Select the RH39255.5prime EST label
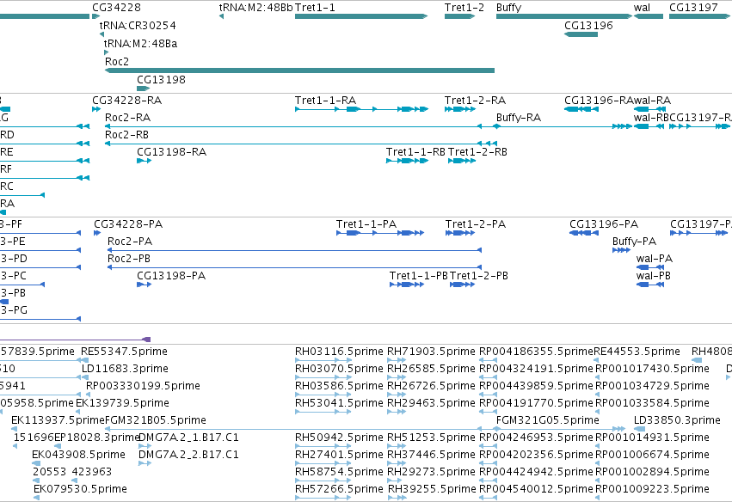The image size is (732, 502). (x=432, y=489)
